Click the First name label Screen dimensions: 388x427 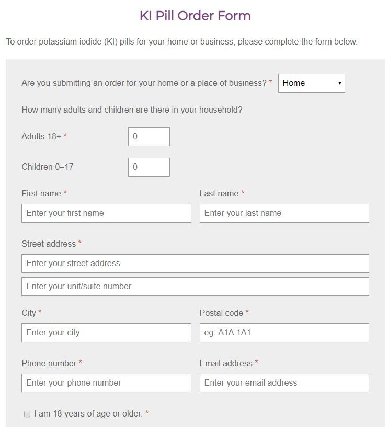(x=41, y=193)
